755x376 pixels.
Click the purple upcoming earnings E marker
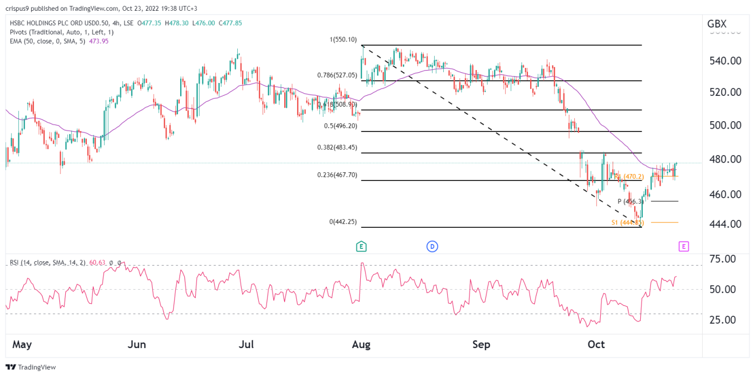click(x=683, y=247)
